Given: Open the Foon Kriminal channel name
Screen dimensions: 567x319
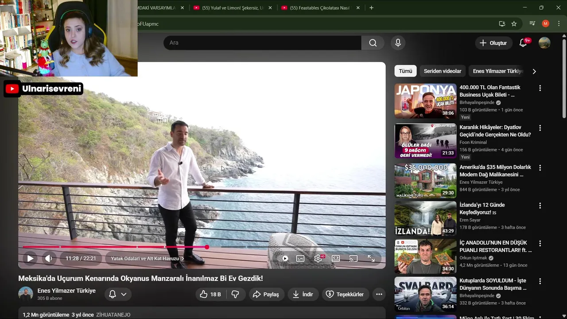Looking at the screenshot, I should coord(473,142).
